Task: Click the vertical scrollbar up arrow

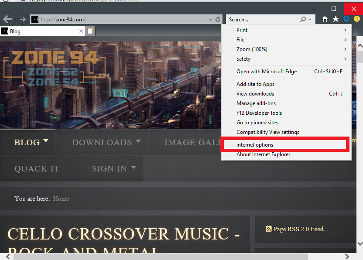Action: [360, 46]
